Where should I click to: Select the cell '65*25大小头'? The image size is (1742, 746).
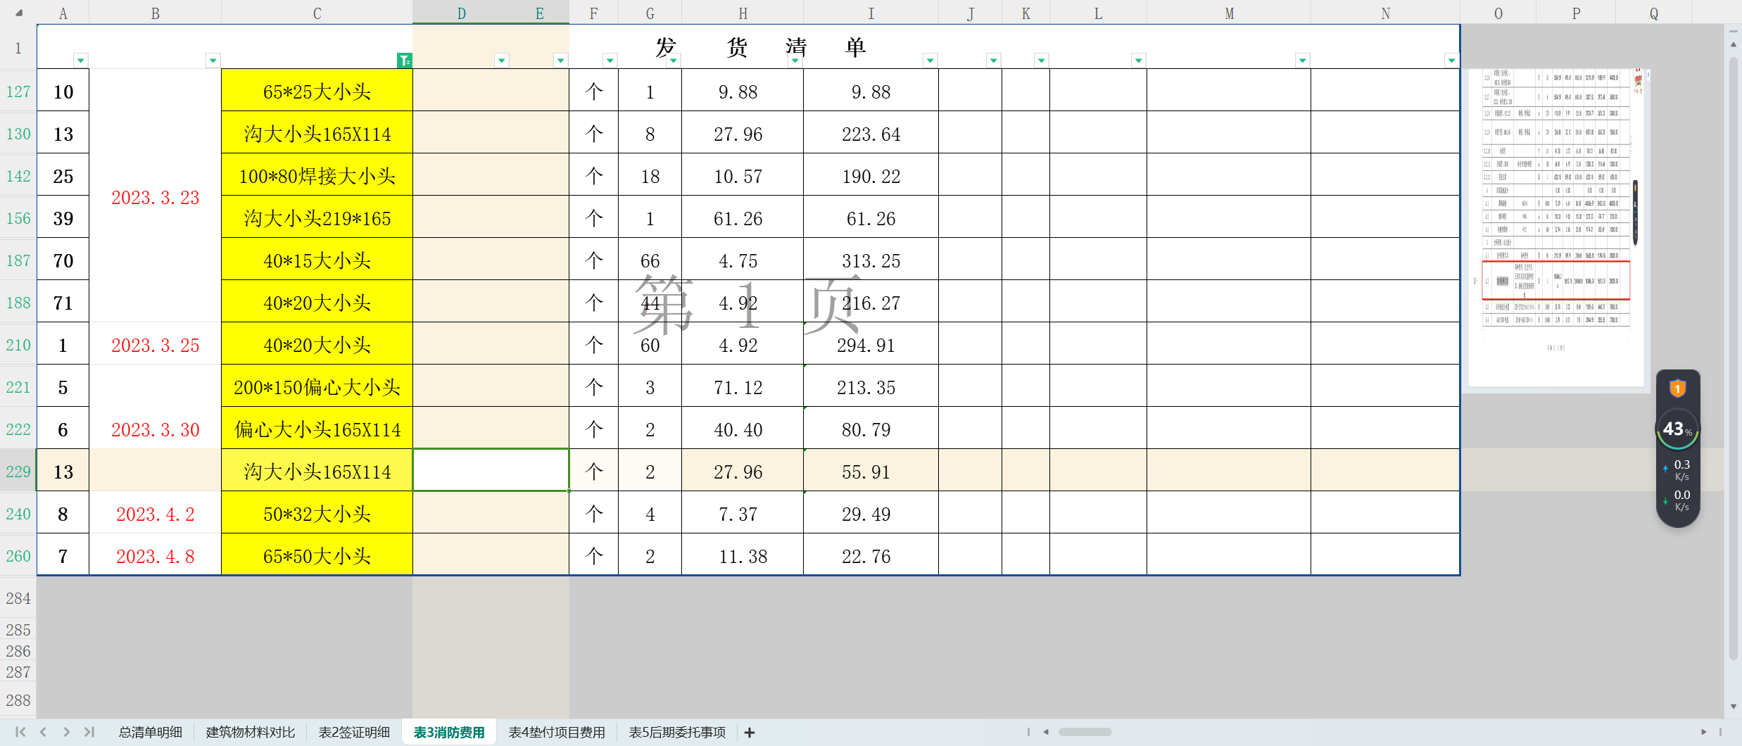[x=317, y=91]
